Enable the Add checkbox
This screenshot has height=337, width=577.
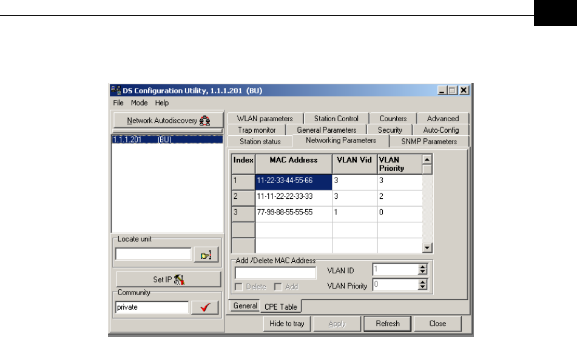(x=278, y=286)
